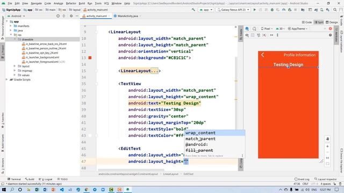344x193 pixels.
Task: Click the Design Surface layers icon
Action: click(x=247, y=28)
